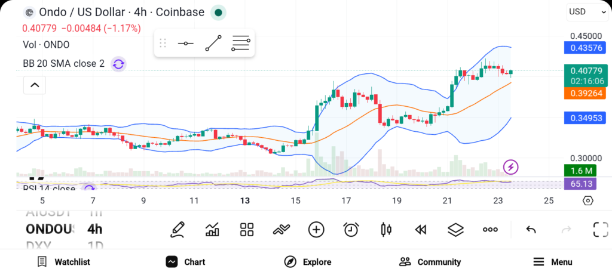Change chart type via candlestick icon
Screen dimensions: 612x275
(x=385, y=230)
